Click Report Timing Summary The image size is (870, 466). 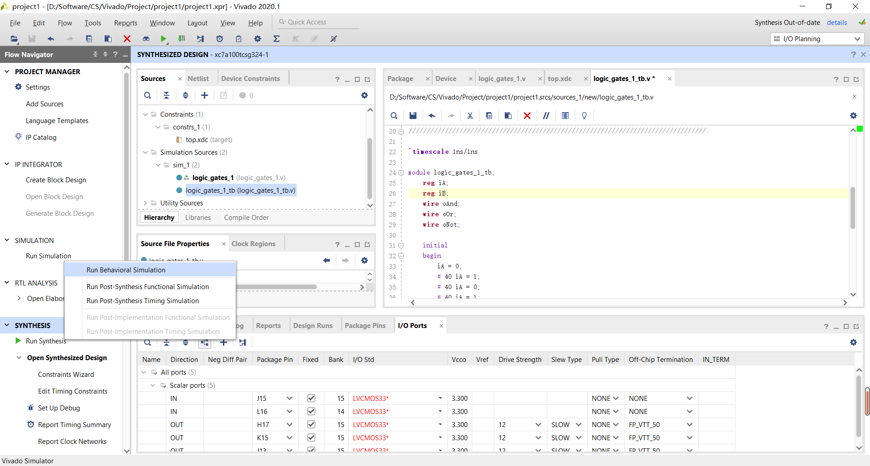point(74,425)
